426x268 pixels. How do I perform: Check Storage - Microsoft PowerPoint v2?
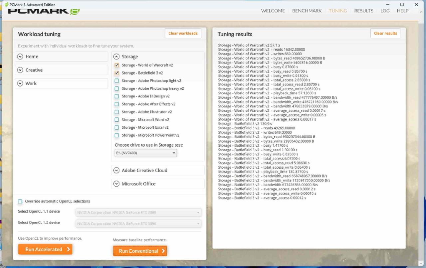117,135
